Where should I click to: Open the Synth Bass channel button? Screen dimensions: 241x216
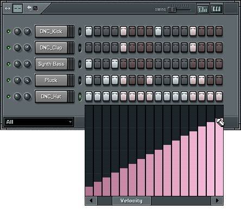point(51,64)
